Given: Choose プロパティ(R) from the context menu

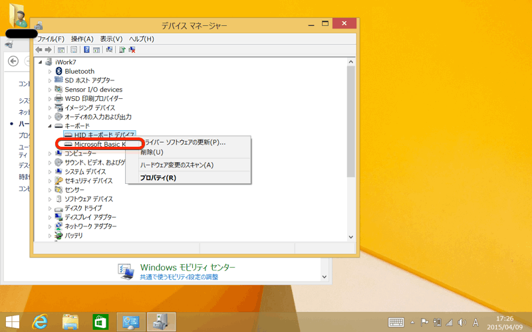Looking at the screenshot, I should click(158, 178).
